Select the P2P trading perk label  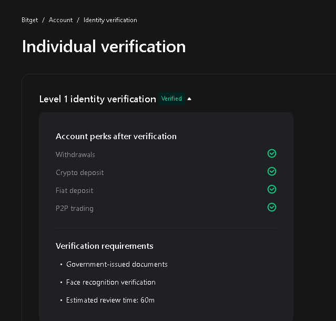click(74, 208)
